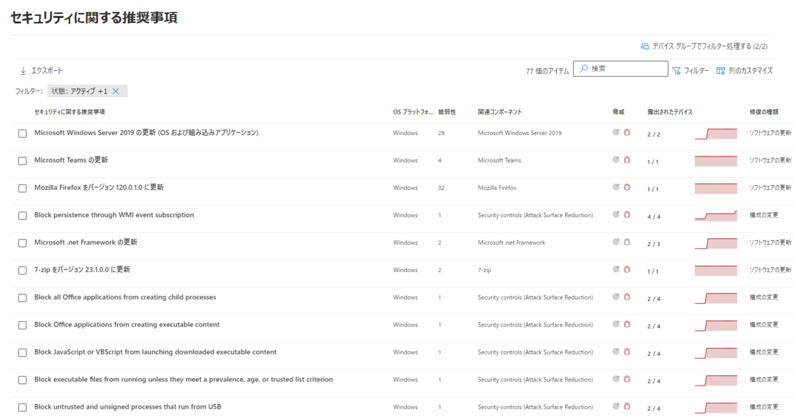The image size is (794, 418).
Task: Click the exposure trend chart in the 7-zip row
Action: tap(716, 271)
